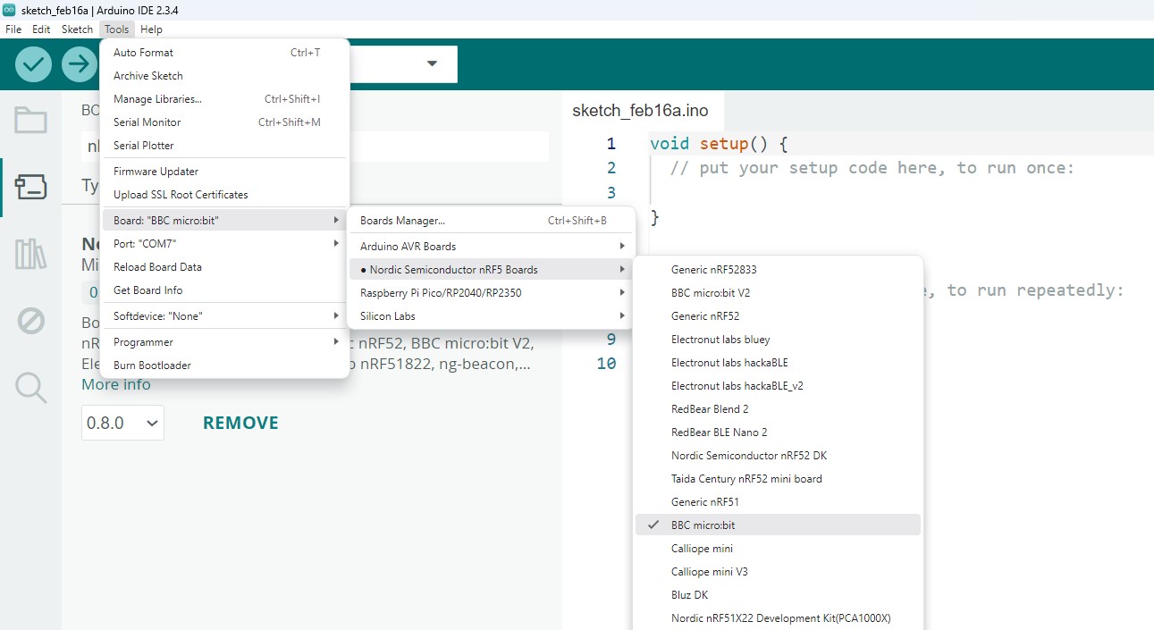
Task: Click line number 1 in editor gutter
Action: click(x=611, y=144)
